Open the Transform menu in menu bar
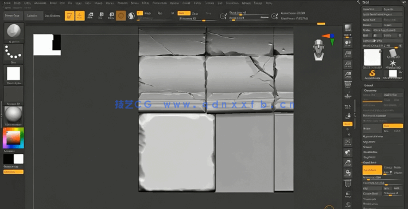The width and height of the screenshot is (408, 209). point(232,3)
